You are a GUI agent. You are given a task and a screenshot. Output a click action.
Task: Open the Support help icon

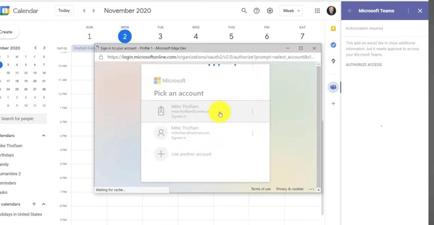256,11
